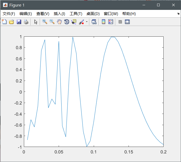Click the y-axis label -0.2

point(18,103)
